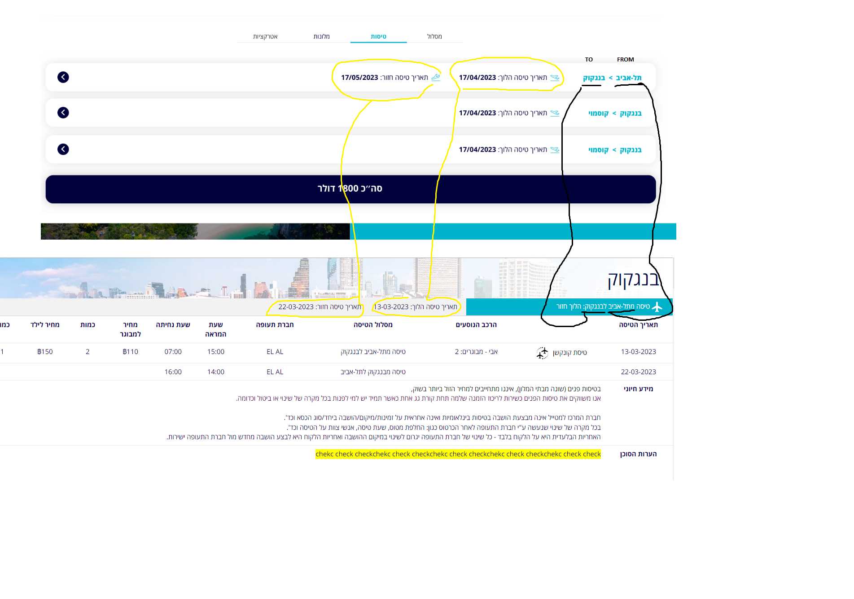
Task: Click 'טיסה מבנגקוק לתל-אביב' route cell
Action: click(373, 372)
